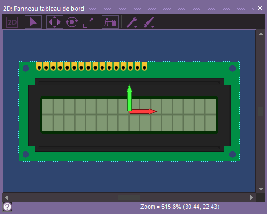Click the vertical scrollbar down arrow
The width and height of the screenshot is (267, 214).
point(261,189)
